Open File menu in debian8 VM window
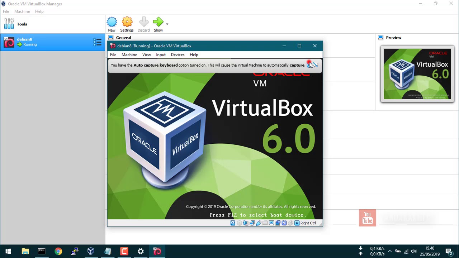The height and width of the screenshot is (258, 459). (x=113, y=55)
